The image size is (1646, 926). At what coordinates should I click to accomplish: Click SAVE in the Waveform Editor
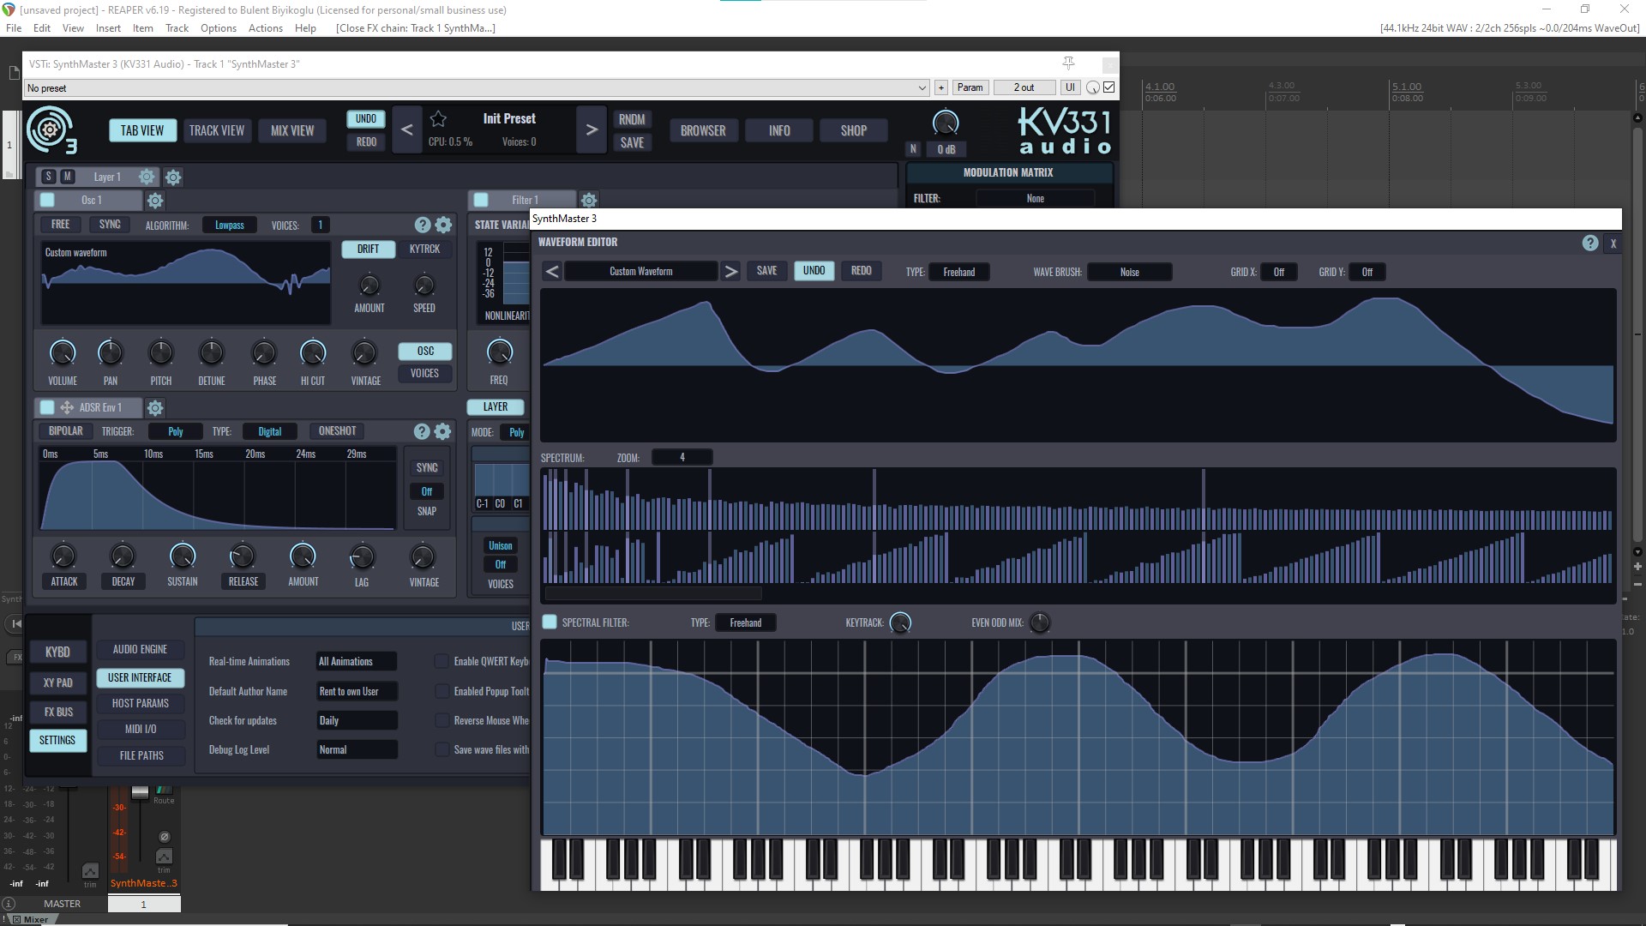[x=766, y=271]
